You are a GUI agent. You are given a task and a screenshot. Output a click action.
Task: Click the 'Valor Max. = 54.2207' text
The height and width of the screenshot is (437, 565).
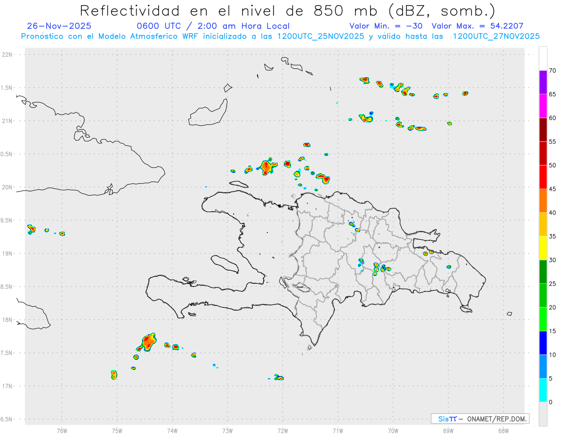pos(477,26)
